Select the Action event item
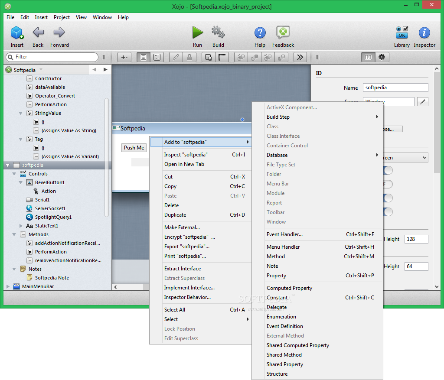The height and width of the screenshot is (380, 444). [49, 191]
